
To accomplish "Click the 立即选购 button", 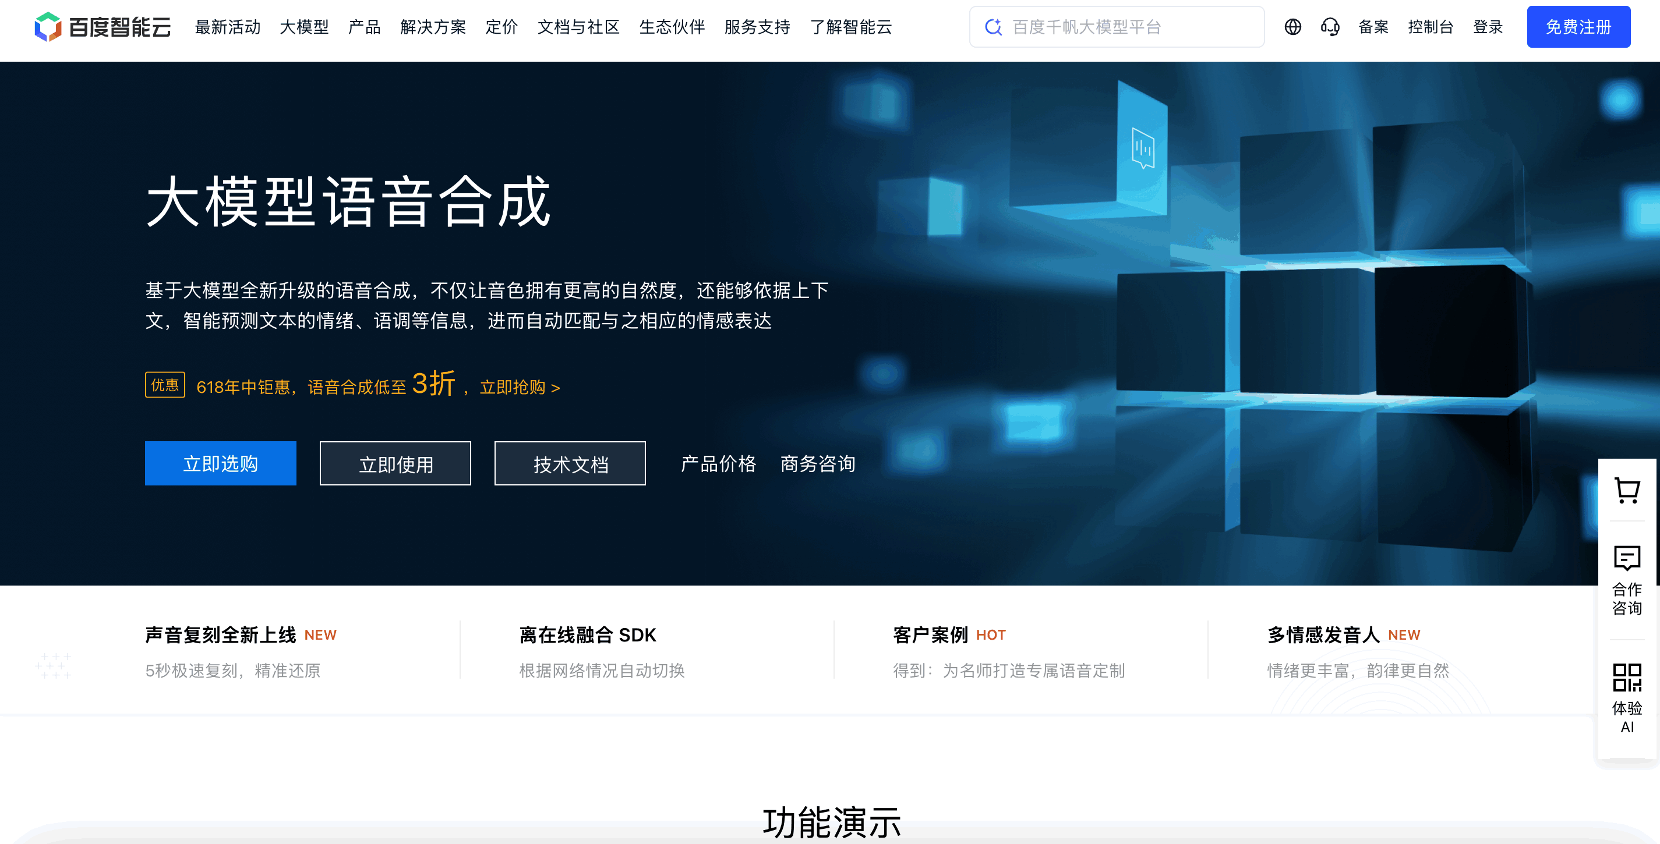I will coord(220,463).
